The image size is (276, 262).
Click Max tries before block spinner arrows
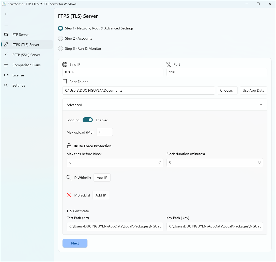160,162
